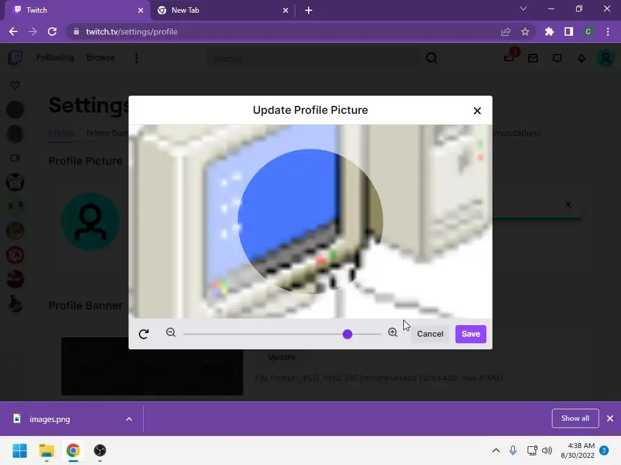This screenshot has height=465, width=621.
Task: Click the Get Bits diamond icon
Action: (582, 59)
